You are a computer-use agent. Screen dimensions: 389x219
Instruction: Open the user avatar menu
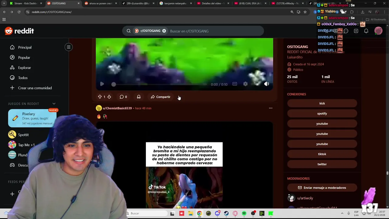click(x=378, y=31)
